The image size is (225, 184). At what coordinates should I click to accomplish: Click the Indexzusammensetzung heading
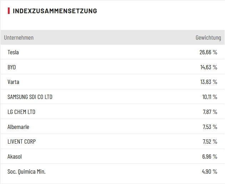click(x=55, y=11)
